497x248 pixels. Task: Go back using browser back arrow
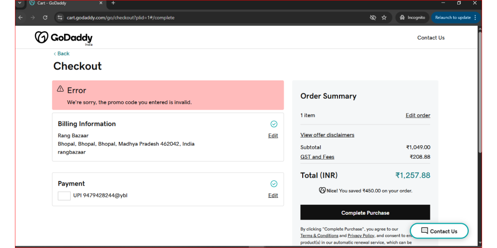coord(20,17)
